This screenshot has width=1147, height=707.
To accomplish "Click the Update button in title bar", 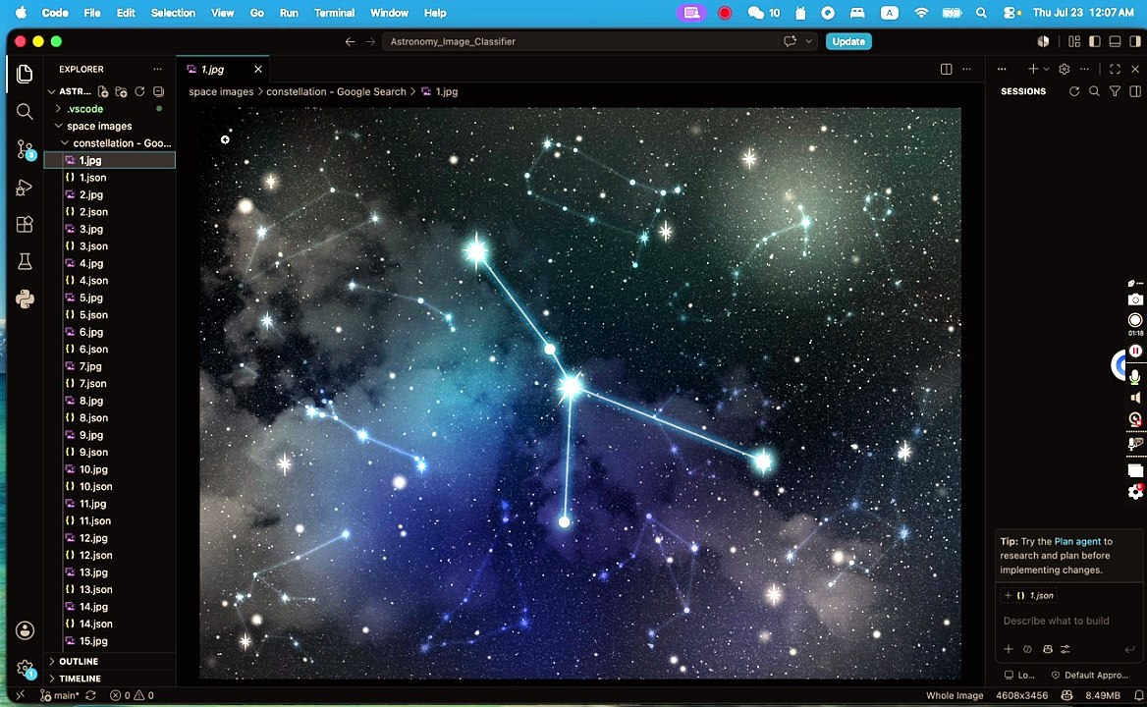I will 848,41.
